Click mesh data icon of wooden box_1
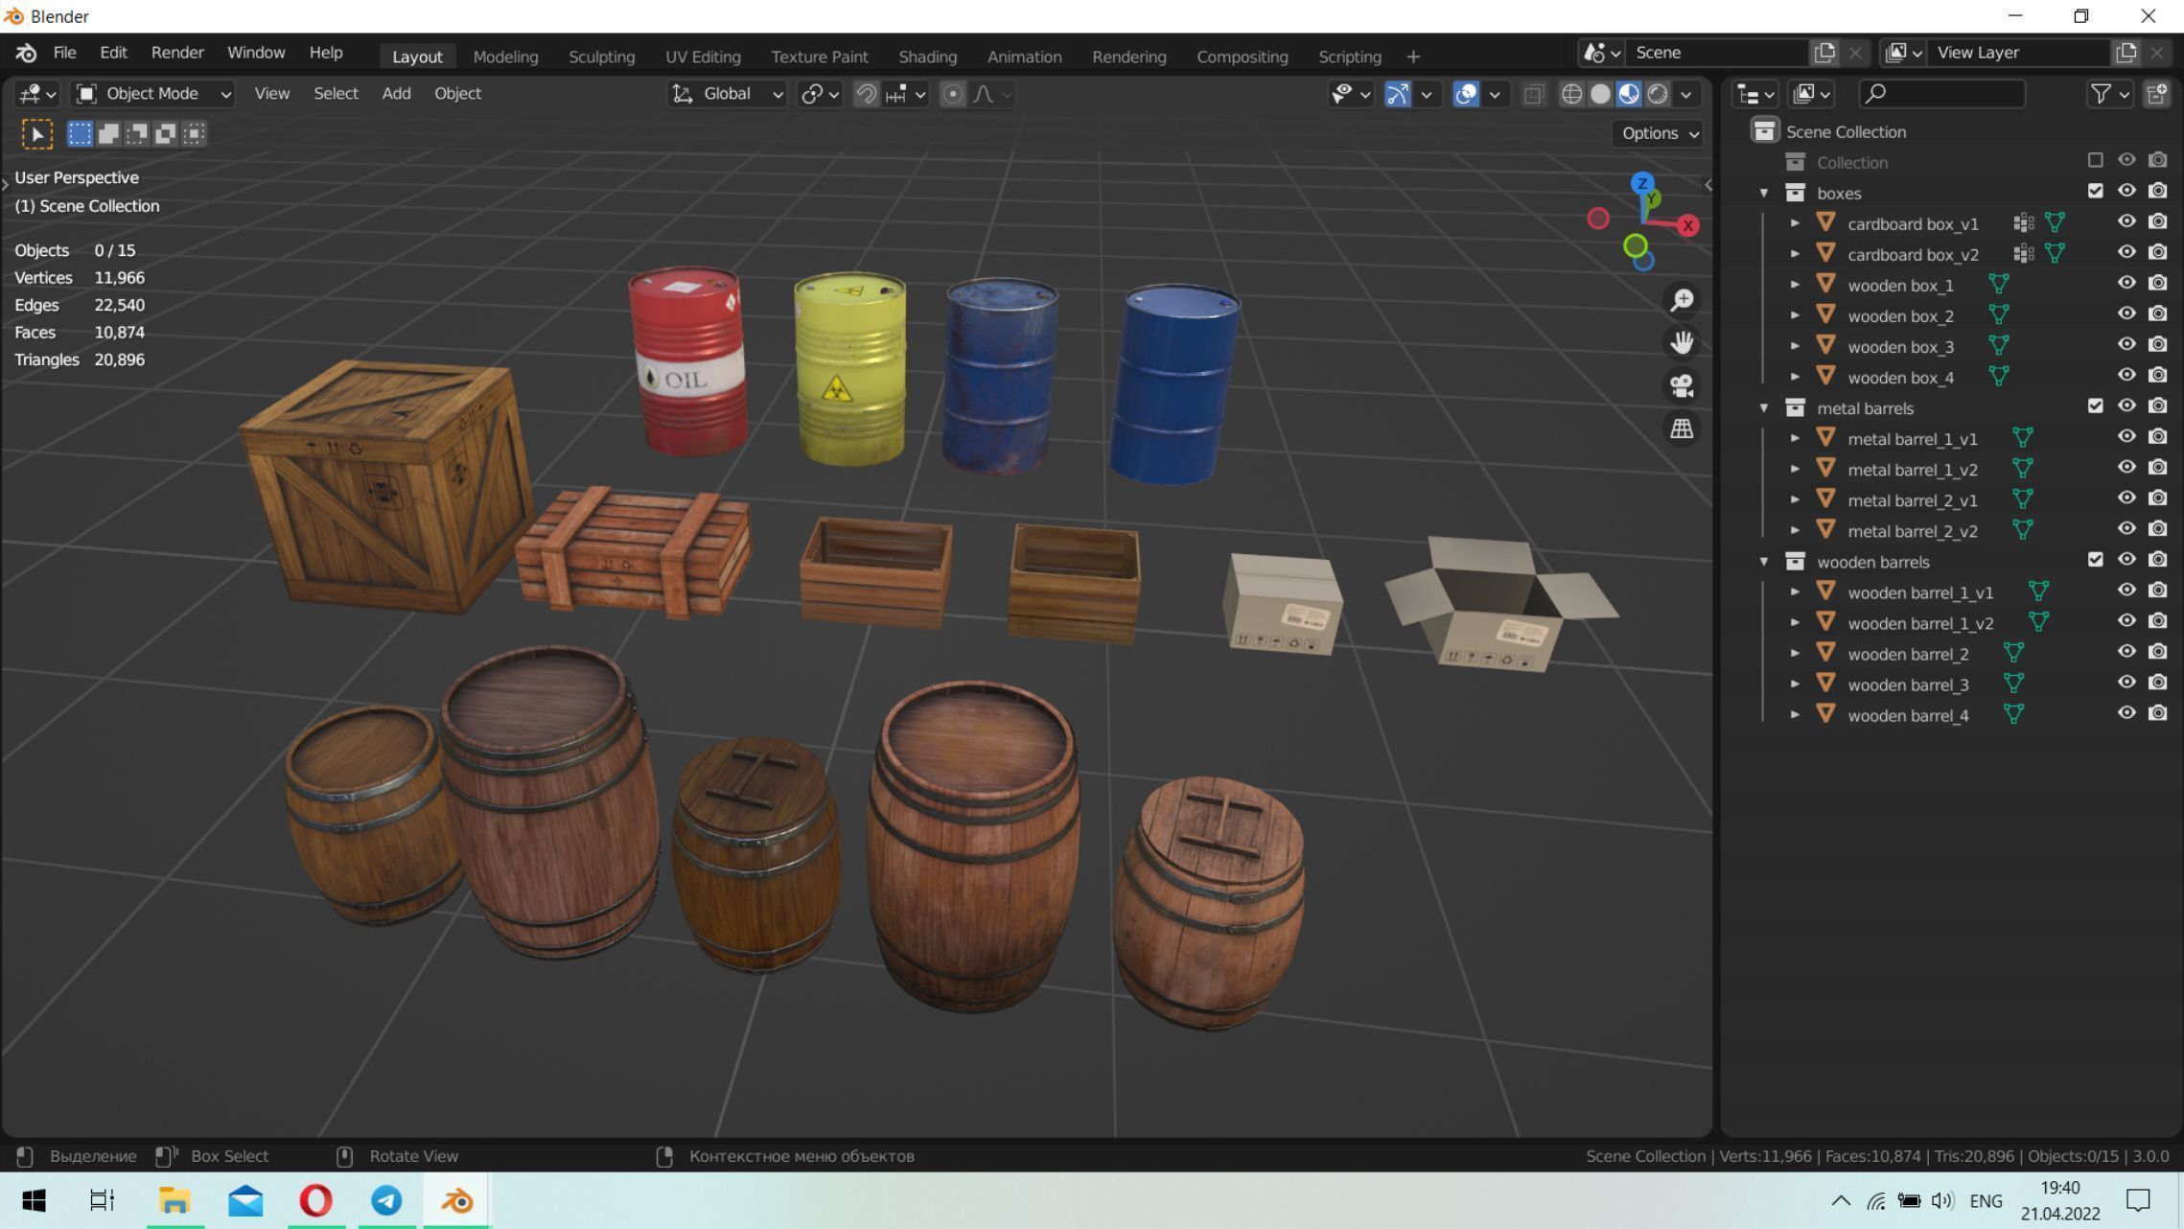 1998,285
